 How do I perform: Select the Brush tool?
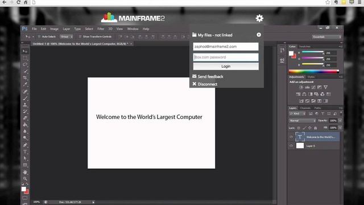point(25,98)
